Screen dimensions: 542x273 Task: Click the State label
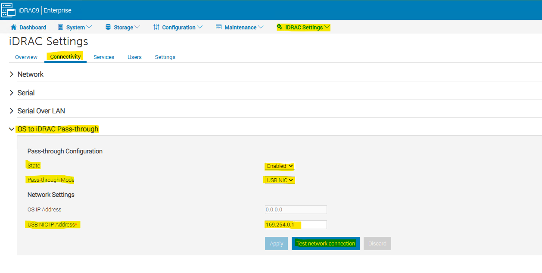pyautogui.click(x=34, y=165)
